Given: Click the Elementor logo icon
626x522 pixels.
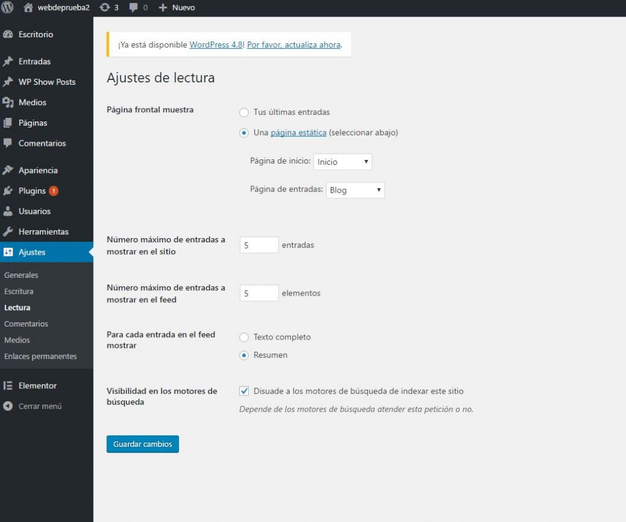Looking at the screenshot, I should 8,386.
